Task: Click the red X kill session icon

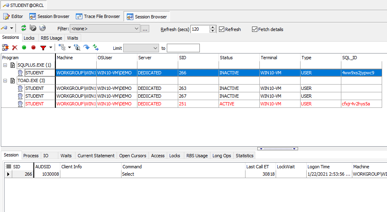Action: coord(15,48)
